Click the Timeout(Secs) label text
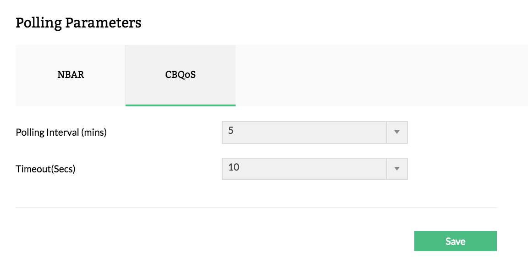 [x=45, y=169]
